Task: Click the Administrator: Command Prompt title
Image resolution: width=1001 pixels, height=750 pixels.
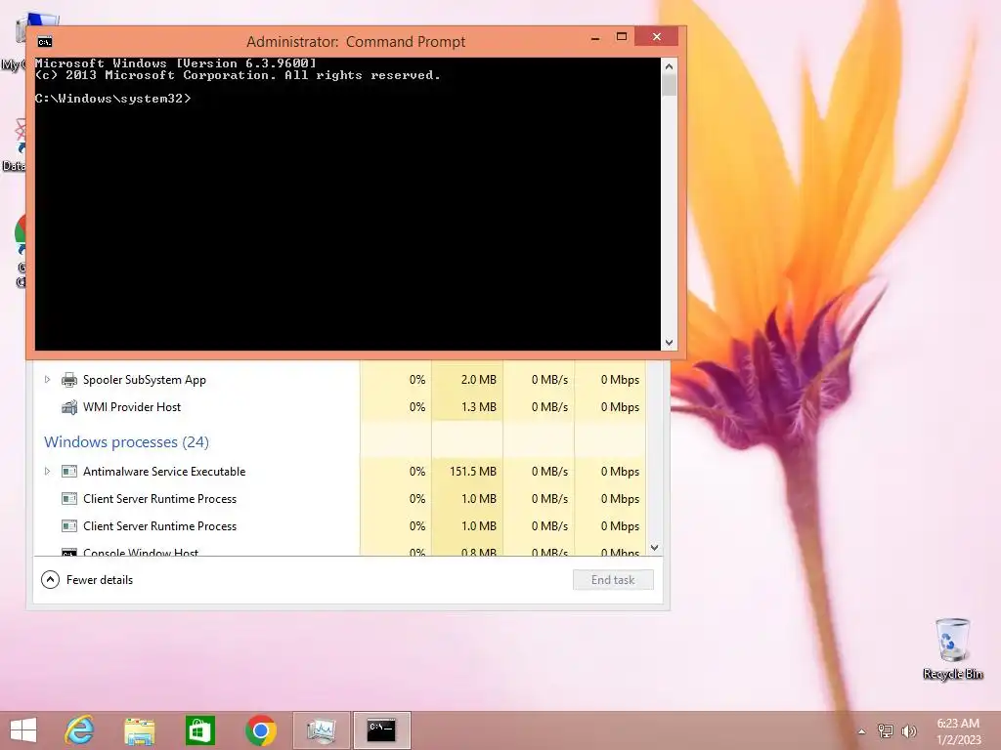Action: tap(356, 41)
